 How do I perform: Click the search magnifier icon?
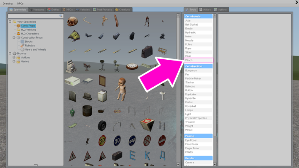click(61, 16)
